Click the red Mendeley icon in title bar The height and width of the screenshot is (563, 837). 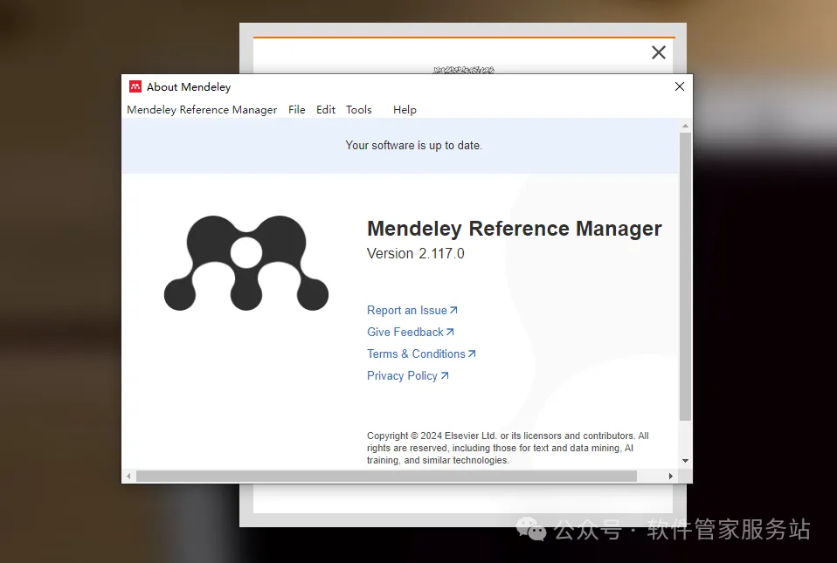pos(135,86)
